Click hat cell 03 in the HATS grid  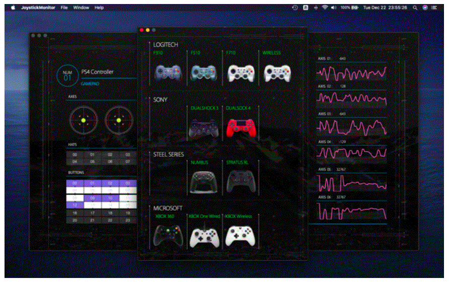point(128,155)
